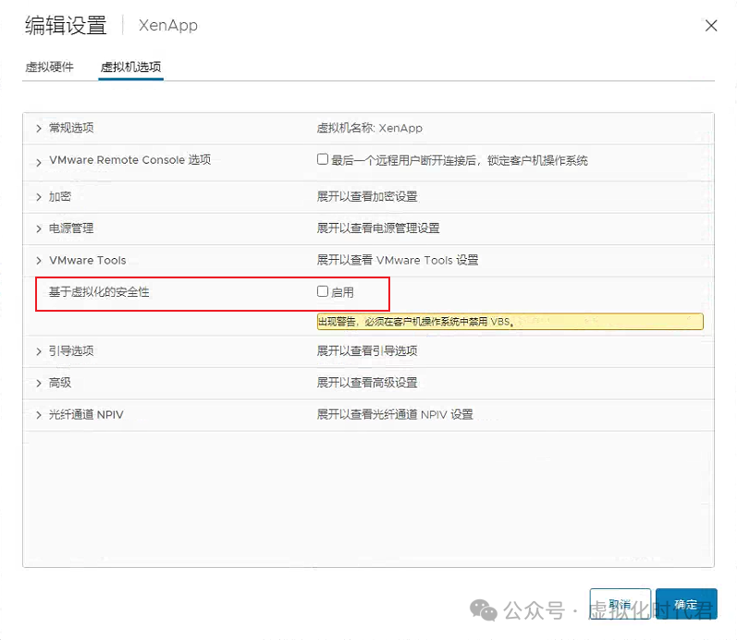Click the 展开以查看高级设置 text
Screen dimensions: 737x640
coord(367,383)
